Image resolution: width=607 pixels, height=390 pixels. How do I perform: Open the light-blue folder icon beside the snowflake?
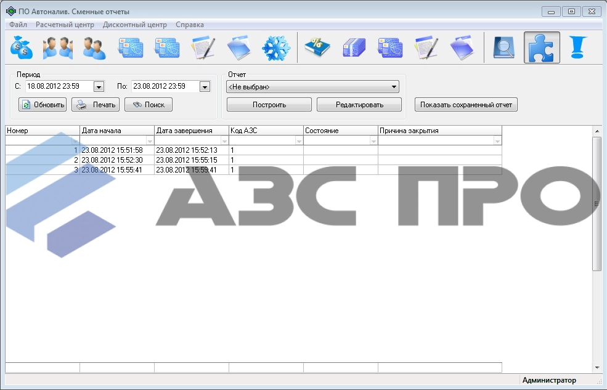point(239,47)
